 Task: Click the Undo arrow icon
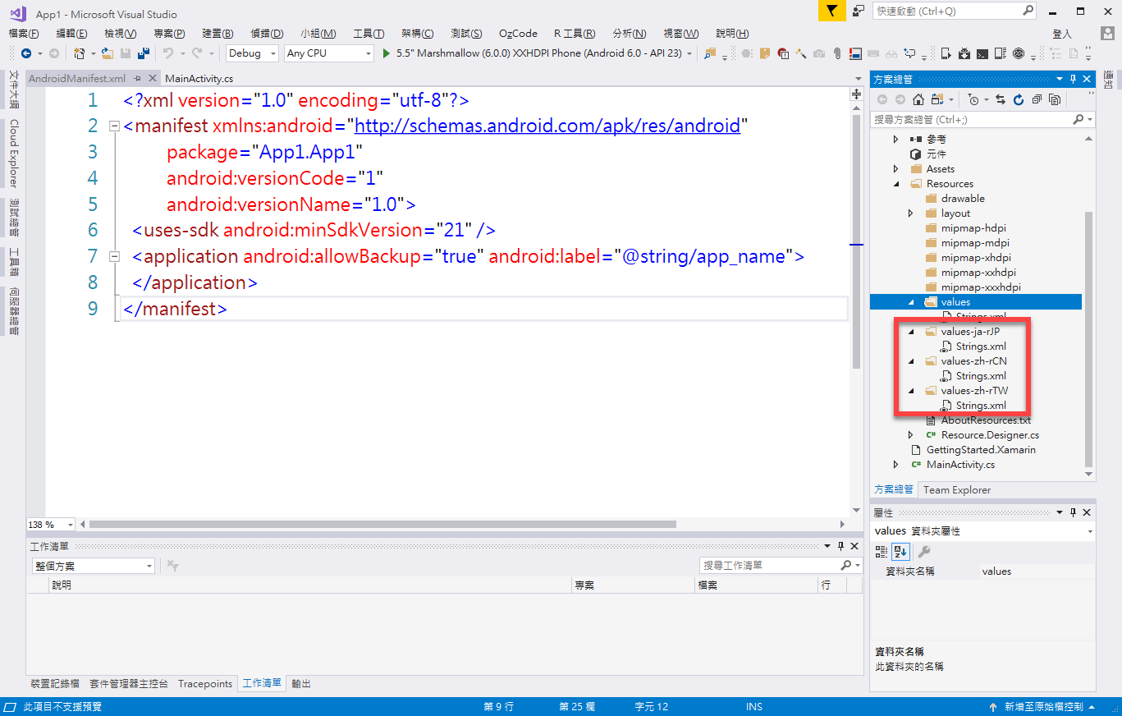(x=168, y=53)
